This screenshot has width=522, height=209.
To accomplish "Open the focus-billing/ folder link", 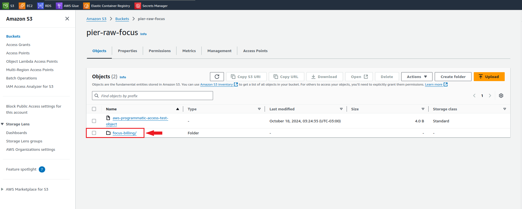I will coord(124,133).
